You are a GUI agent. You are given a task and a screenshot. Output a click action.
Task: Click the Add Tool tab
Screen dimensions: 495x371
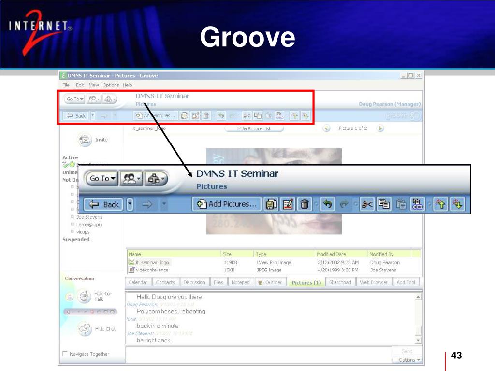point(406,282)
